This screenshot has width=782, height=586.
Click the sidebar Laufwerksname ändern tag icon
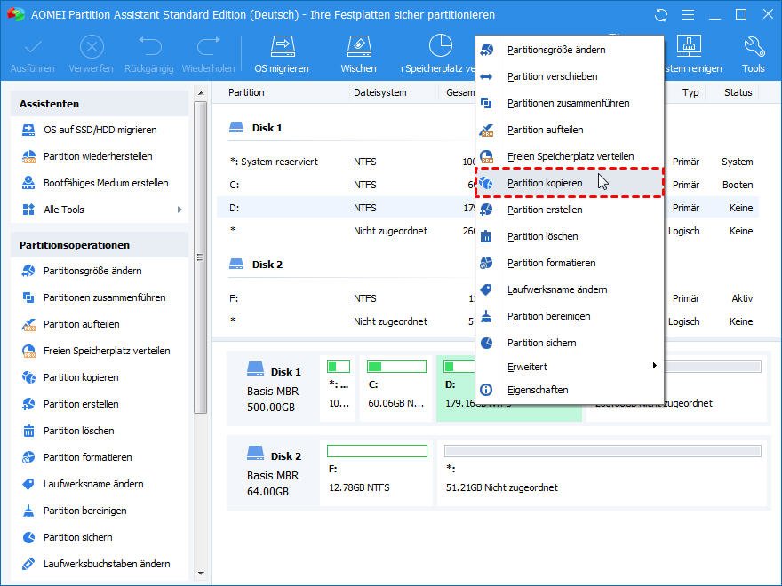click(28, 484)
